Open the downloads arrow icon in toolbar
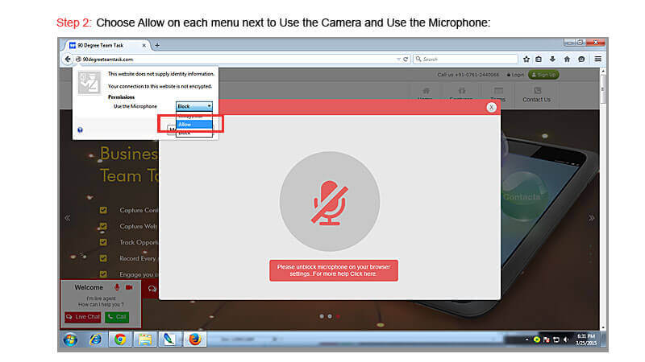 tap(553, 59)
